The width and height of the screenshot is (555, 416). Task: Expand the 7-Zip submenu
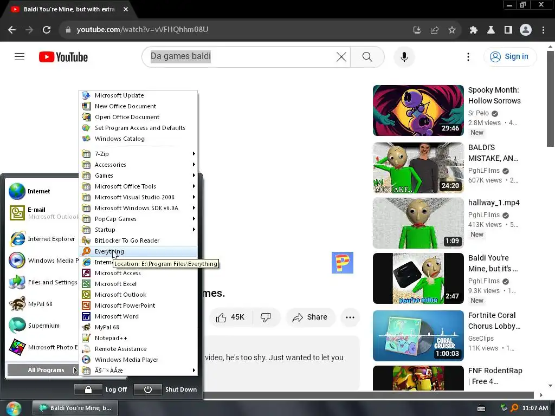pyautogui.click(x=138, y=154)
